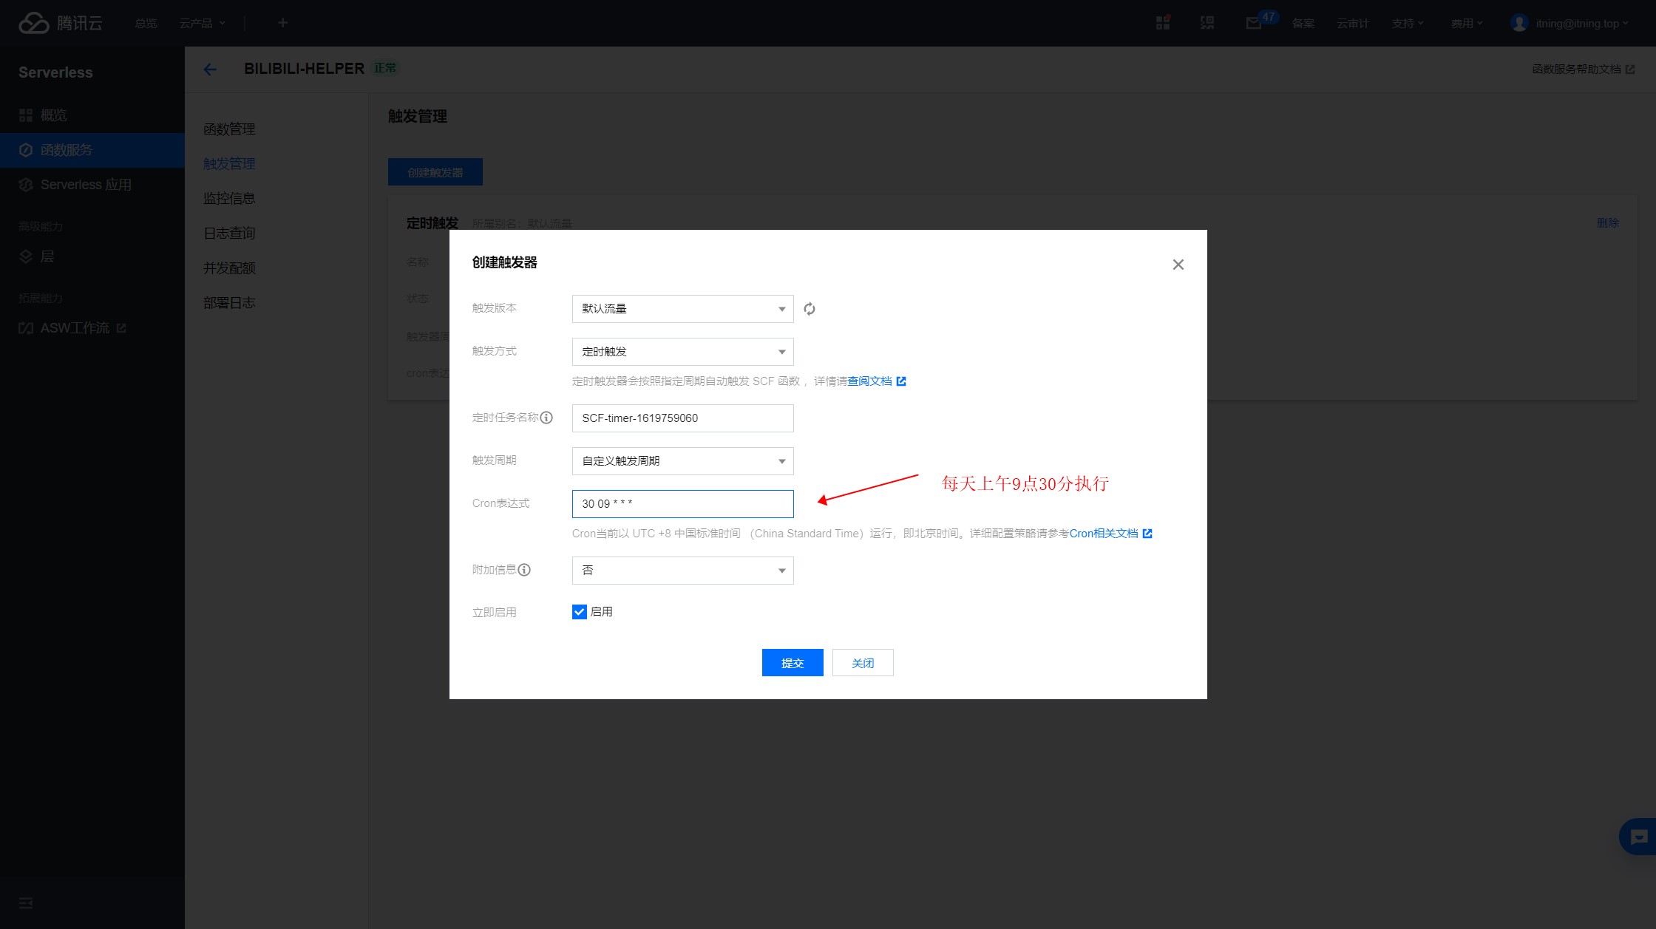This screenshot has height=929, width=1656.
Task: Open the Cron相关文档 link
Action: pos(1104,534)
